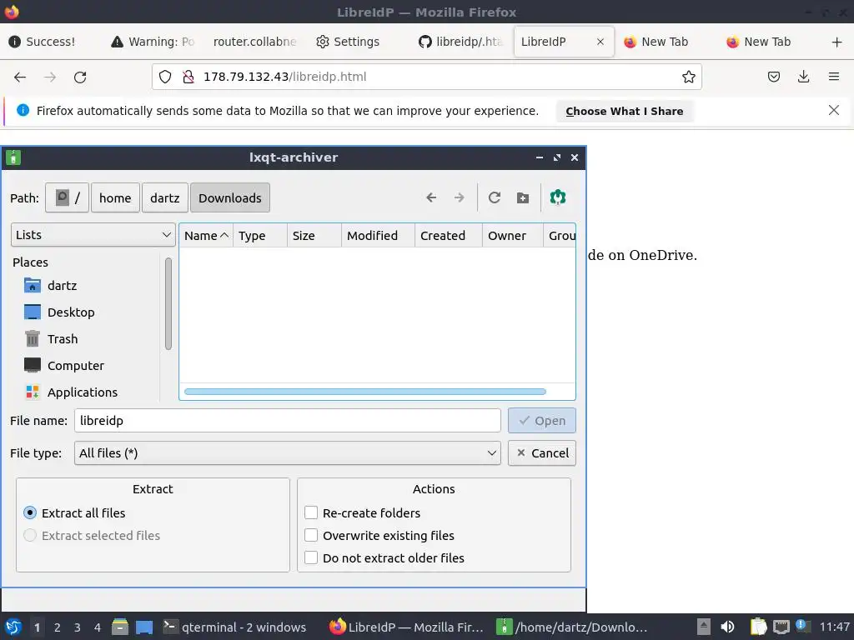Click the root path button
Screen dimensions: 854x640
[67, 197]
